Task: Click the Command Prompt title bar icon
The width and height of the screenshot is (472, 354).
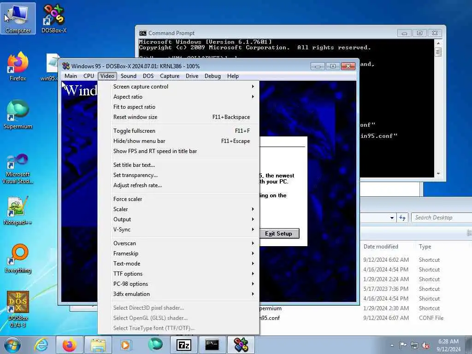Action: coord(143,33)
